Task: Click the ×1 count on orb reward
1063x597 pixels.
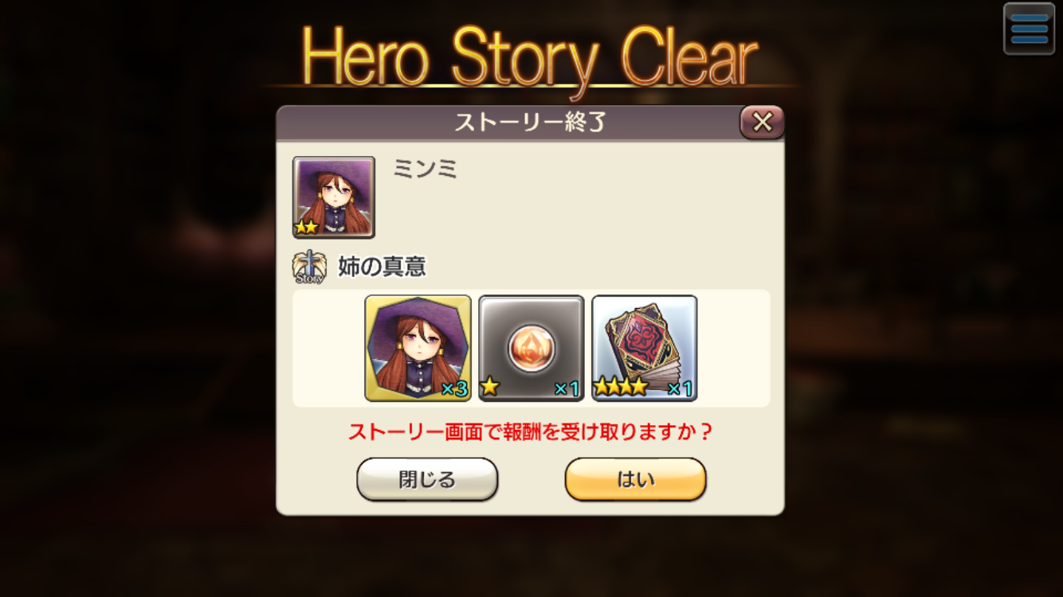Action: click(x=567, y=389)
